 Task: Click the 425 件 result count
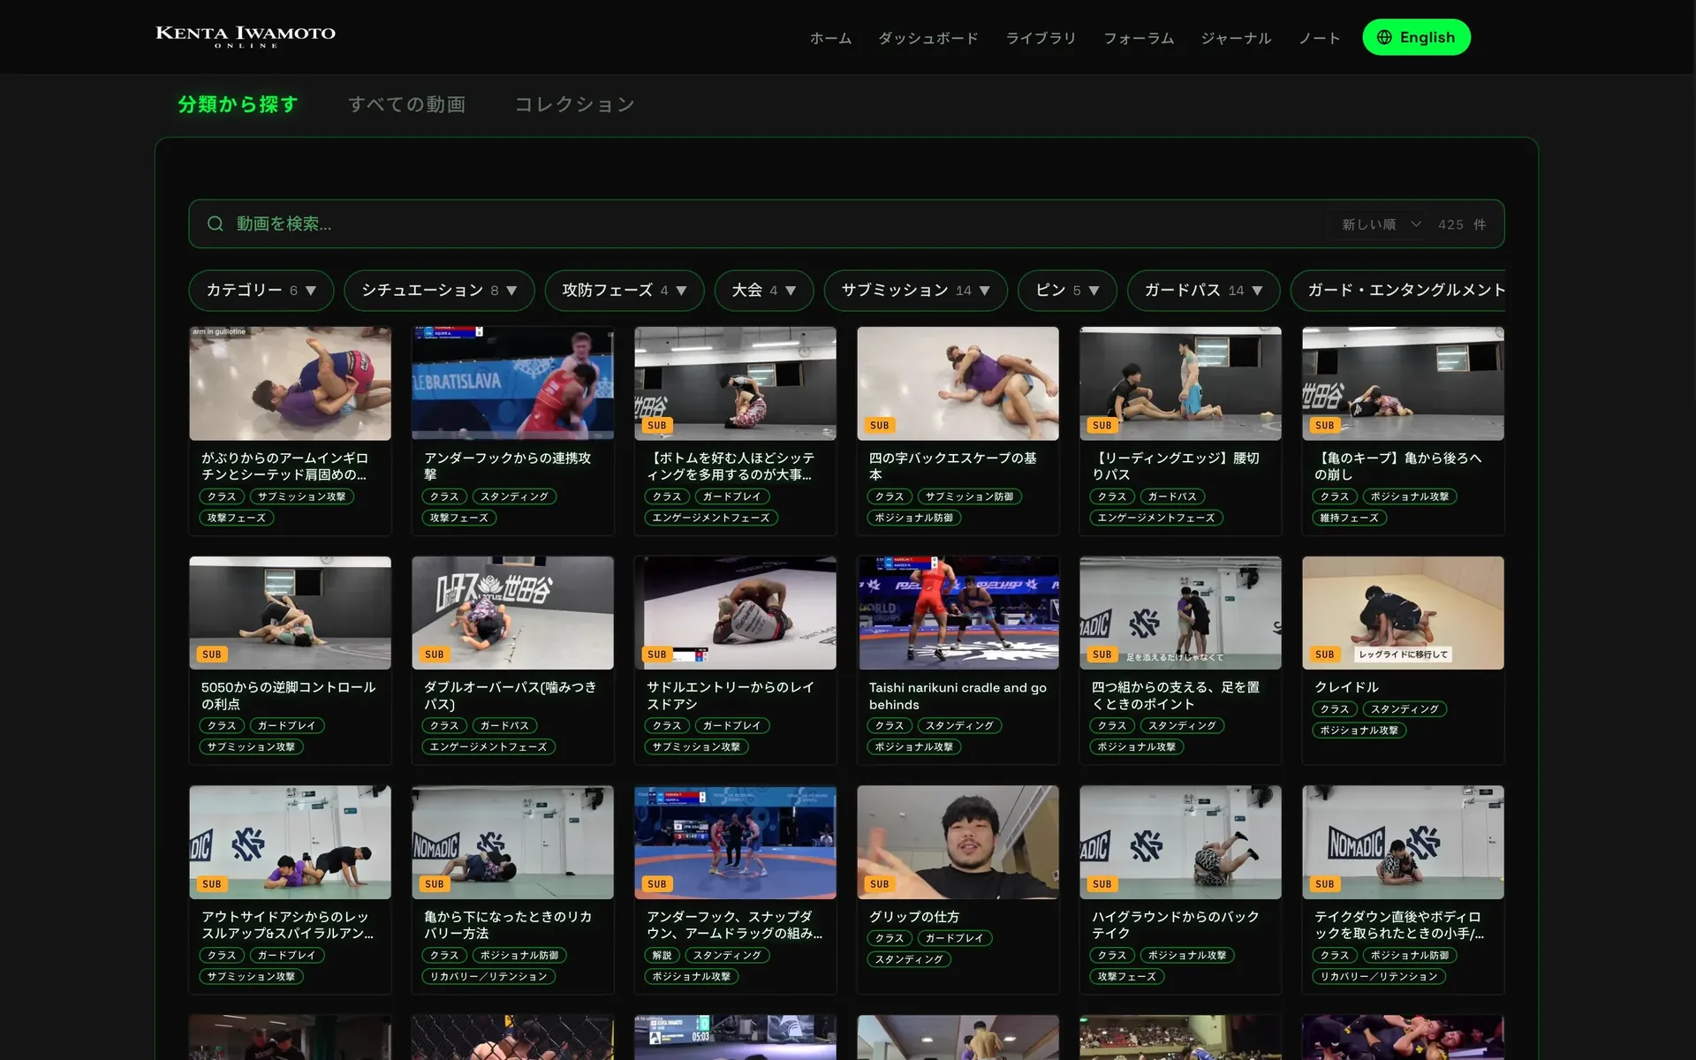tap(1462, 224)
